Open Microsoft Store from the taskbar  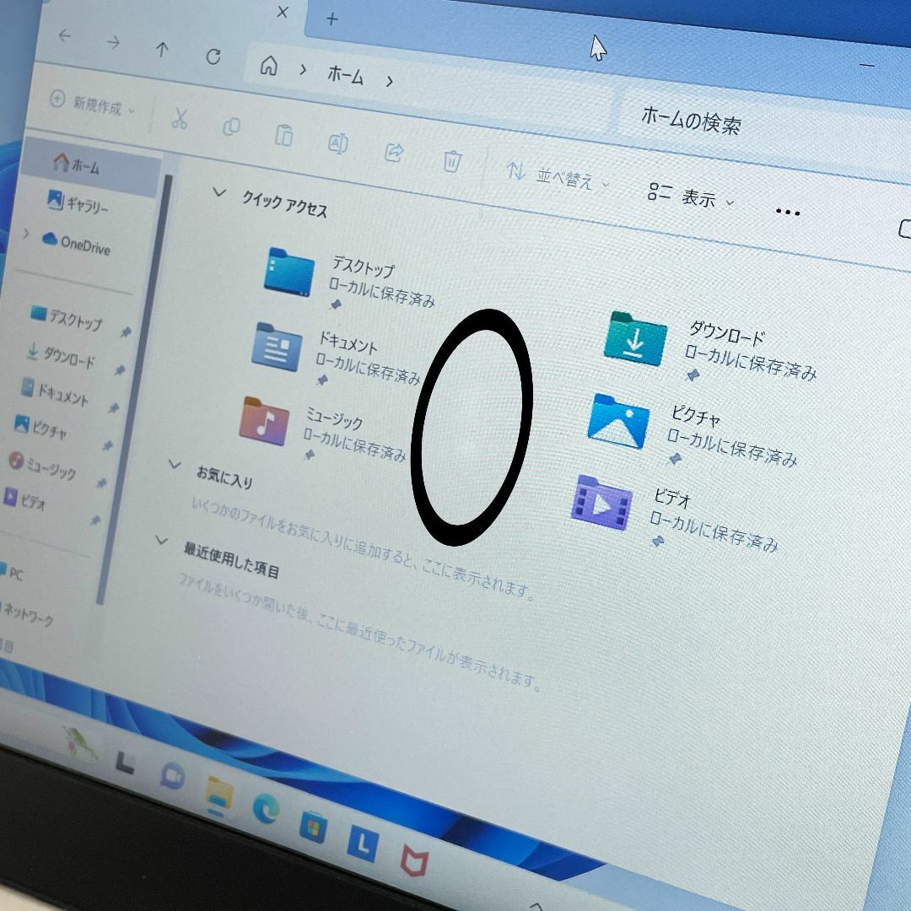click(x=314, y=826)
